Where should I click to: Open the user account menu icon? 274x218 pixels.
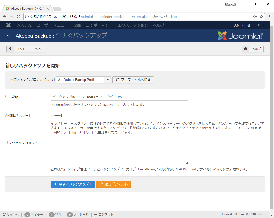click(261, 25)
